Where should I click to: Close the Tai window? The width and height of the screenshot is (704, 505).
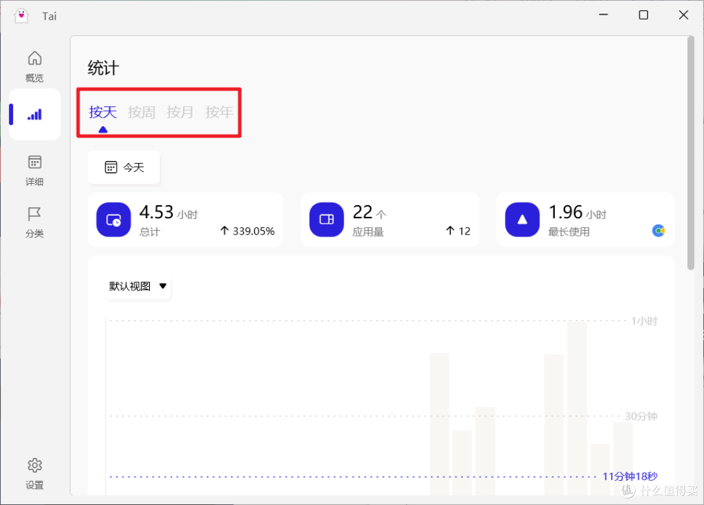point(683,15)
